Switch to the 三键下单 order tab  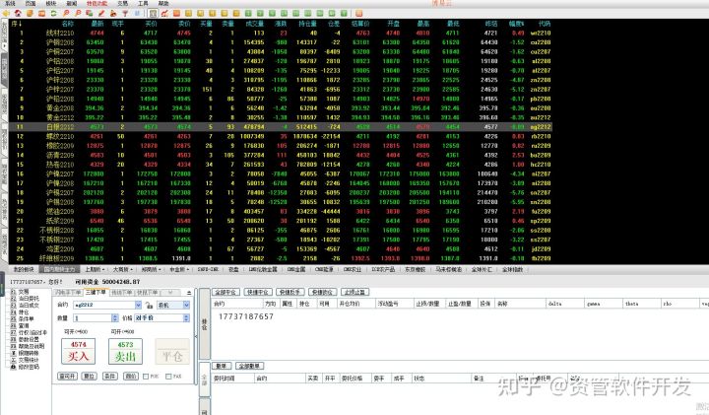click(96, 293)
